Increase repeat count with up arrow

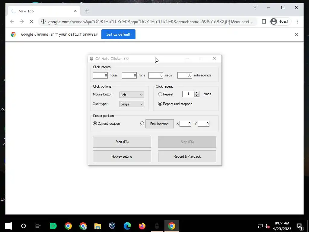tap(196, 93)
